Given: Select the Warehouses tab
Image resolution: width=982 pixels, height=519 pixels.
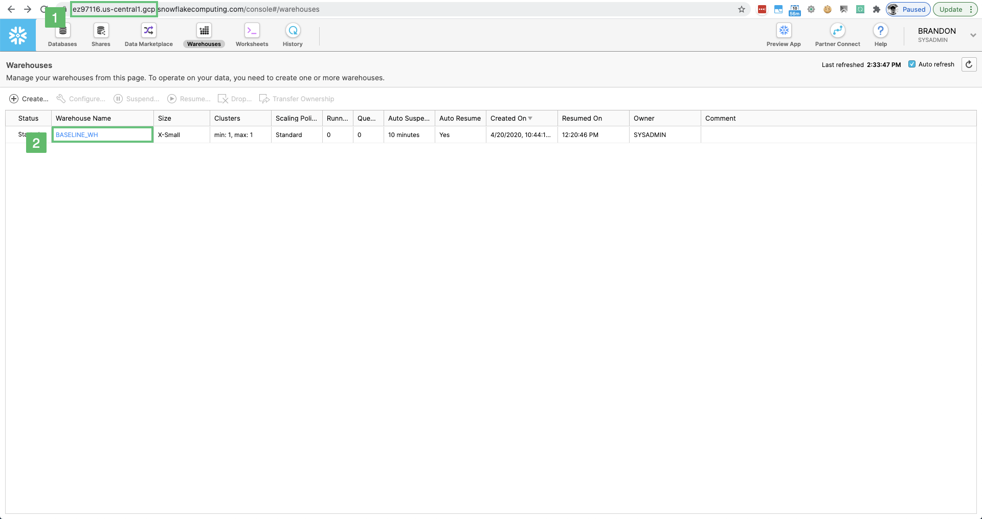Looking at the screenshot, I should click(x=204, y=35).
